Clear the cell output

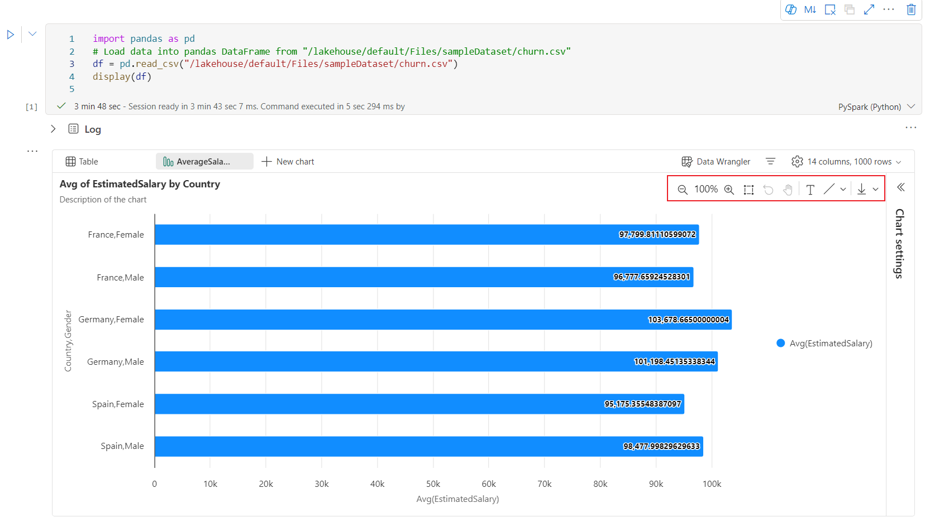[830, 9]
